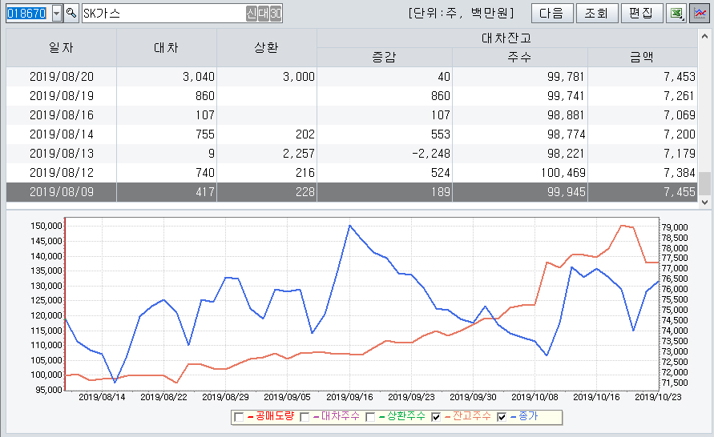Click the 대차 column header

coord(166,48)
